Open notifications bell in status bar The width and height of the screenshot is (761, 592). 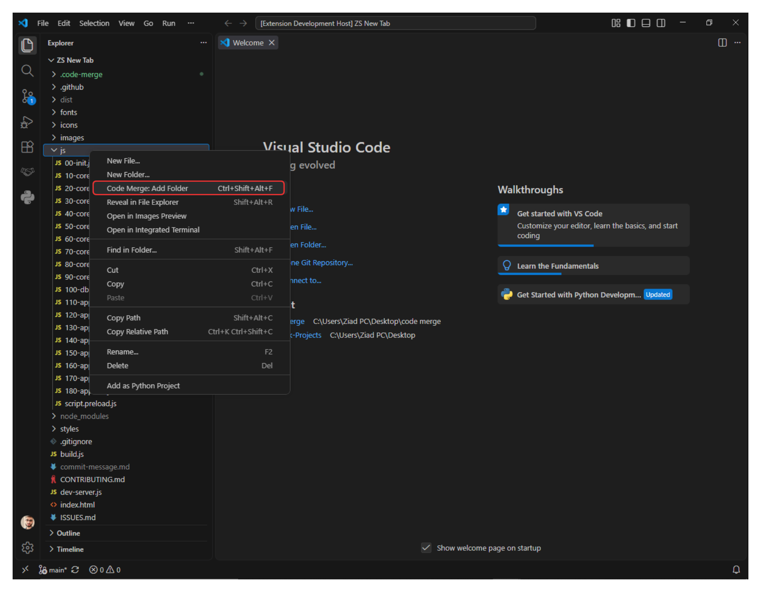[x=736, y=570]
